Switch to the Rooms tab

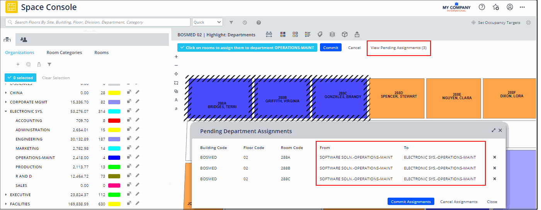coord(102,52)
